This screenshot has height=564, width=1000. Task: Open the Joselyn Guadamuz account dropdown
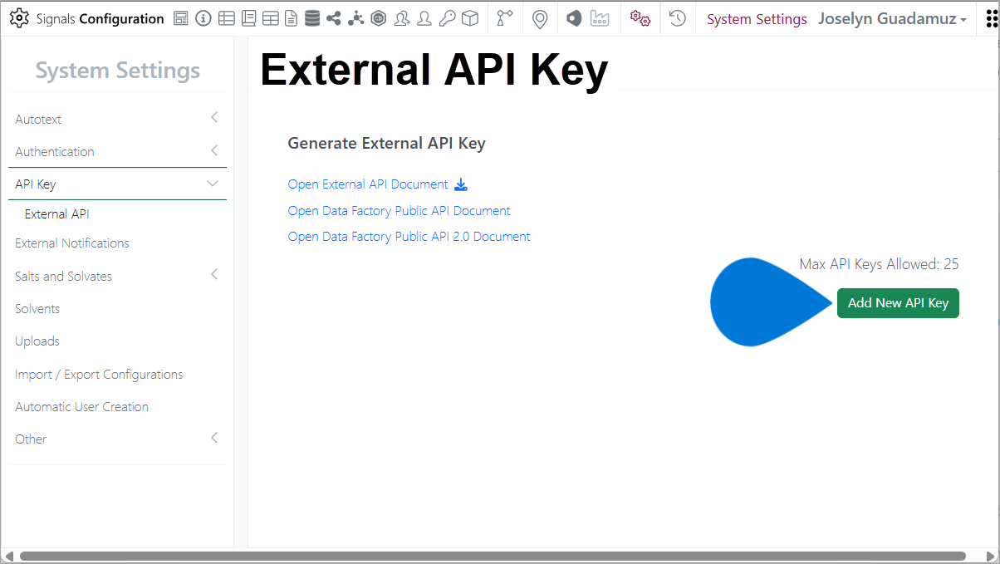[891, 17]
